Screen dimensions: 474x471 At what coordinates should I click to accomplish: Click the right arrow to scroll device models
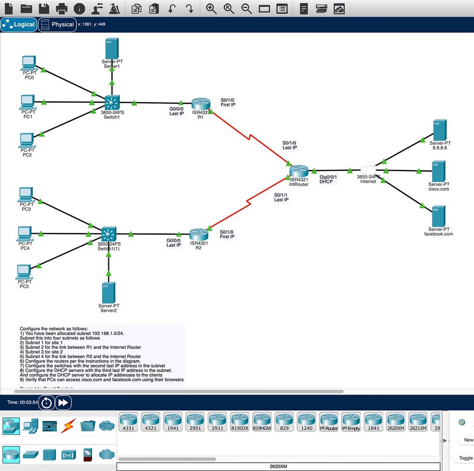click(x=445, y=440)
